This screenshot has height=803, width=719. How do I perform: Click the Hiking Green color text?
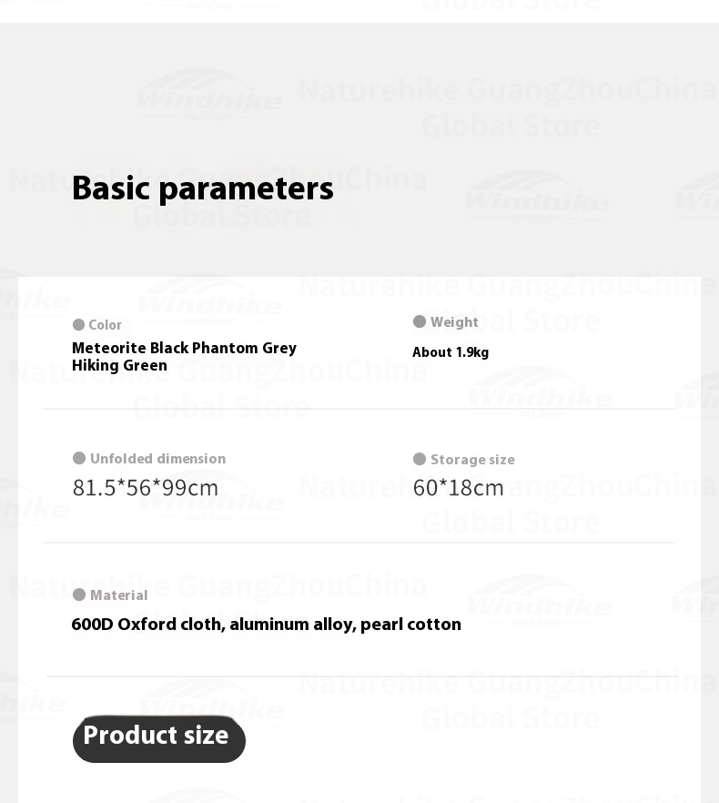[119, 366]
